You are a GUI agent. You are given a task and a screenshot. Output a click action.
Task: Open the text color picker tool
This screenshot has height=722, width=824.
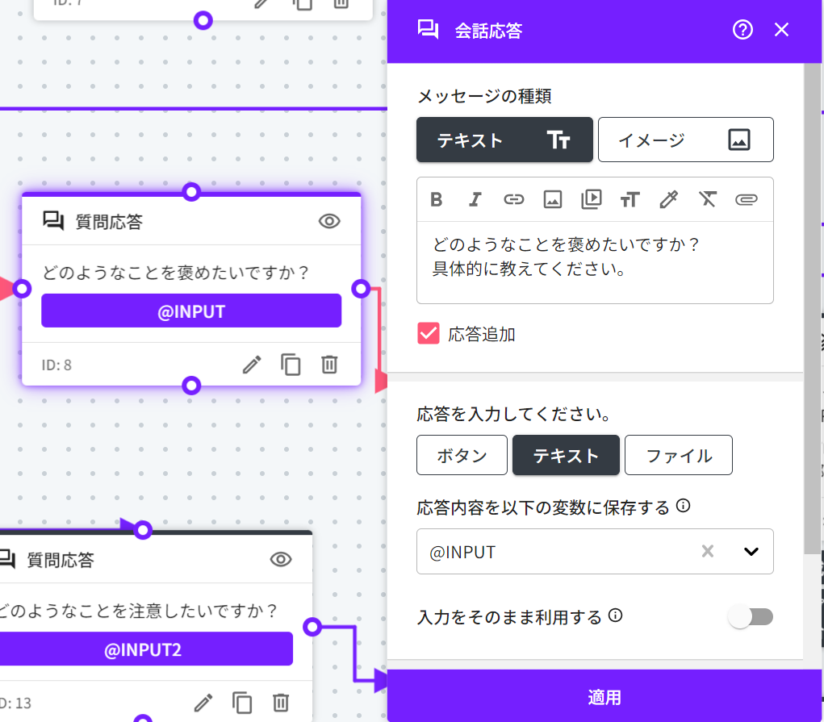668,199
